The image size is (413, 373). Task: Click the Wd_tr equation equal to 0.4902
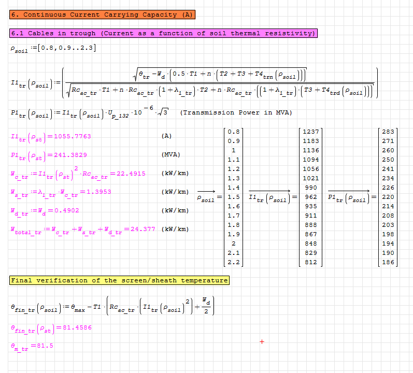pyautogui.click(x=51, y=211)
